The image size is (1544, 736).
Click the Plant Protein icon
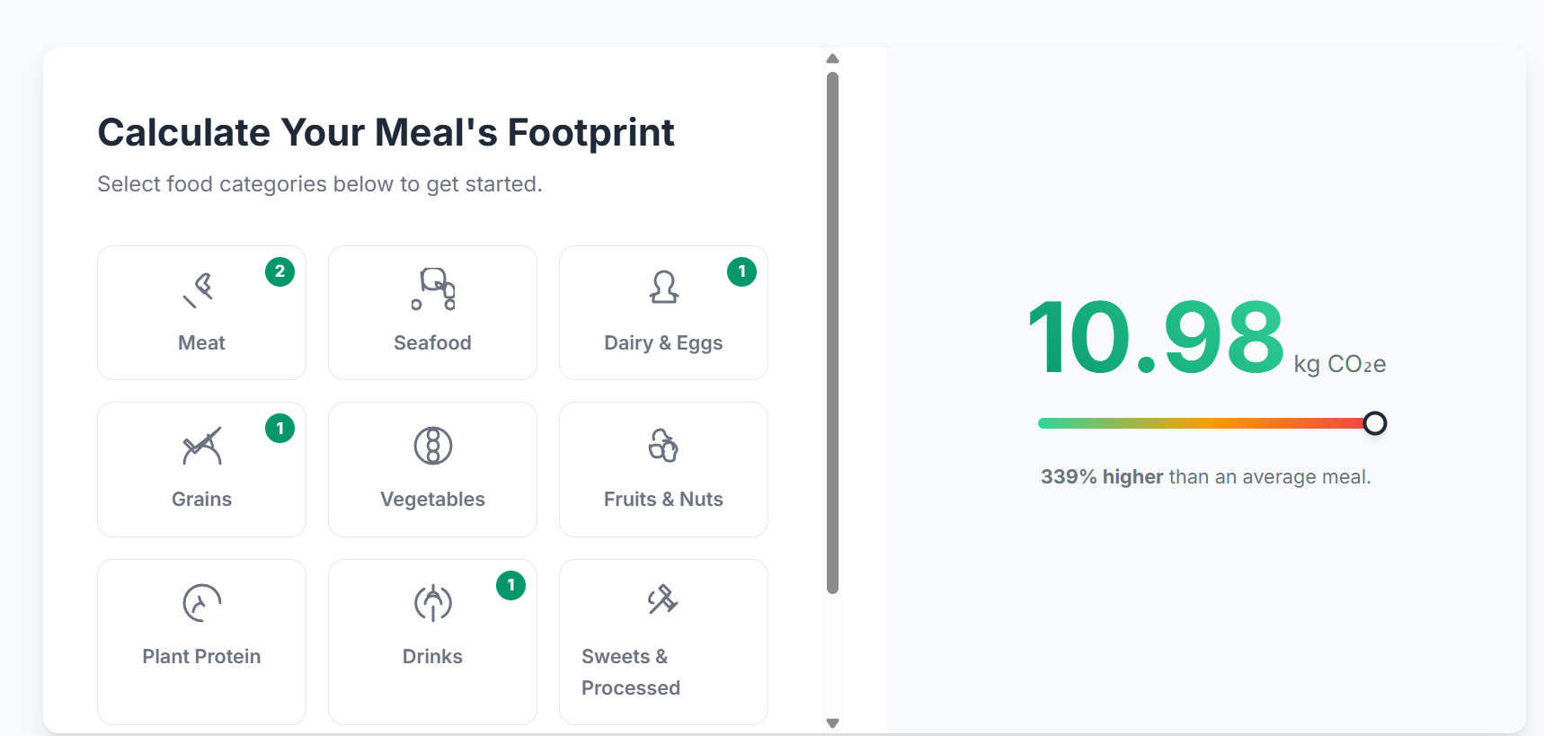click(201, 603)
